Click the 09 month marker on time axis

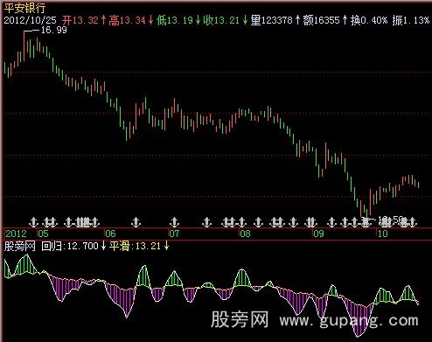(318, 234)
